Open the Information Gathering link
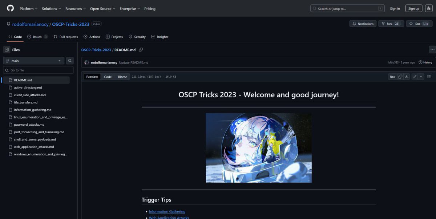This screenshot has height=219, width=436. coord(167,211)
